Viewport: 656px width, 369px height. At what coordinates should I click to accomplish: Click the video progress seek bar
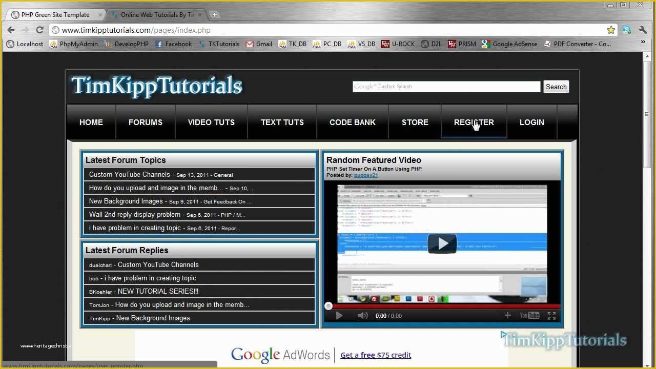(442, 306)
